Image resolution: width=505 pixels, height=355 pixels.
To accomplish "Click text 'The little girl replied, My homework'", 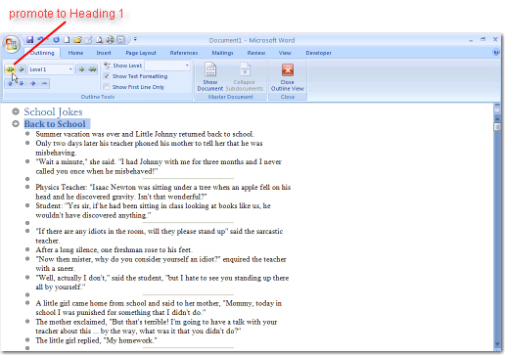I will (x=96, y=340).
